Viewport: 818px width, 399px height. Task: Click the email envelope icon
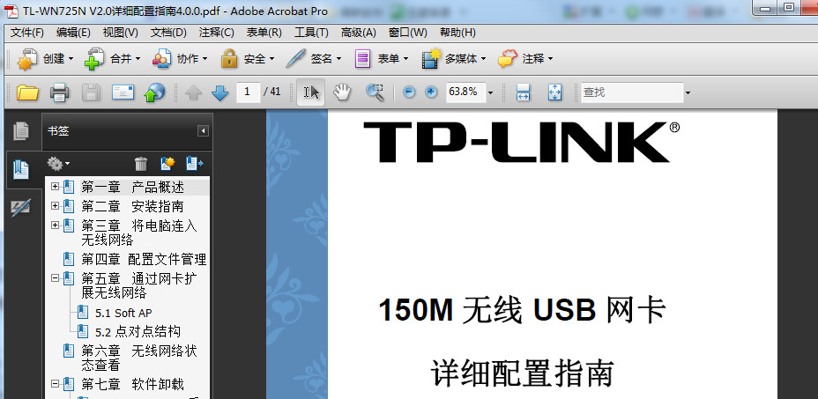[x=123, y=92]
